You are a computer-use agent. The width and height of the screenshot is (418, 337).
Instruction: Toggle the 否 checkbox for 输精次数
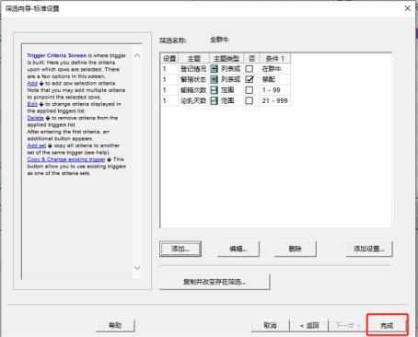click(250, 90)
